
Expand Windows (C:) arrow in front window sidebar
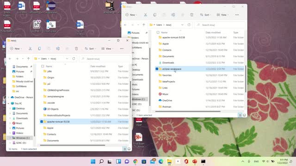click(x=10, y=138)
